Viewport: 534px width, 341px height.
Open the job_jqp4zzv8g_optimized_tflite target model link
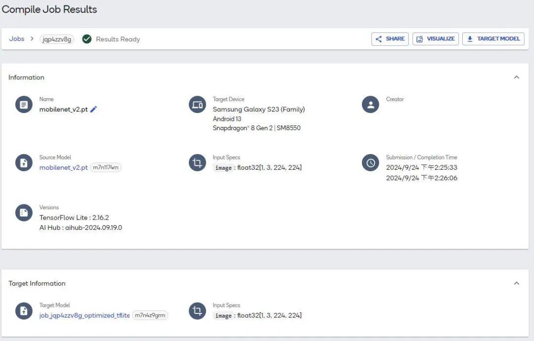click(x=84, y=315)
